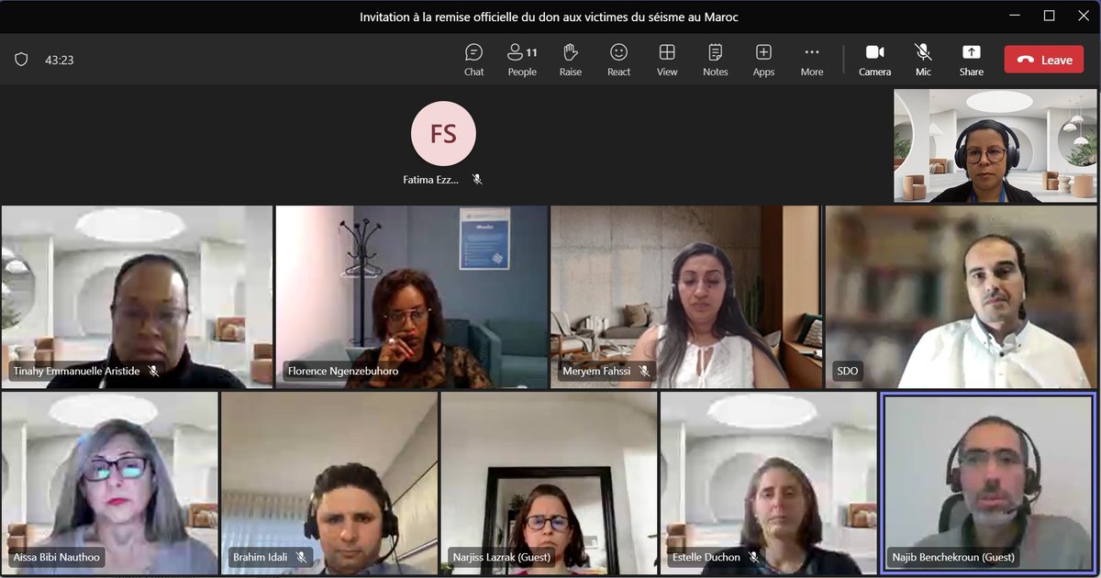The image size is (1101, 578).
Task: Click the FS avatar of Fatima Ezz
Action: pos(443,134)
